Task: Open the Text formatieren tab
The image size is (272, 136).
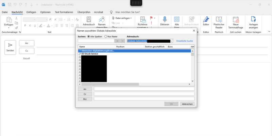Action: (x=64, y=12)
